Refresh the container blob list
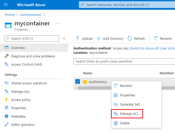Image resolution: width=175 pixels, height=134 pixels. pyautogui.click(x=136, y=38)
